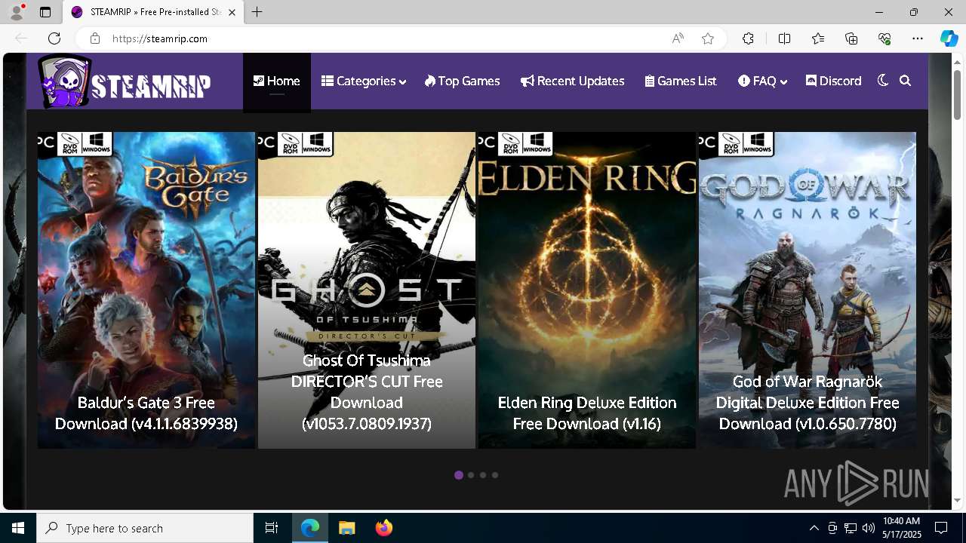This screenshot has width=966, height=543.
Task: Open the browser profile icon
Action: [17, 12]
